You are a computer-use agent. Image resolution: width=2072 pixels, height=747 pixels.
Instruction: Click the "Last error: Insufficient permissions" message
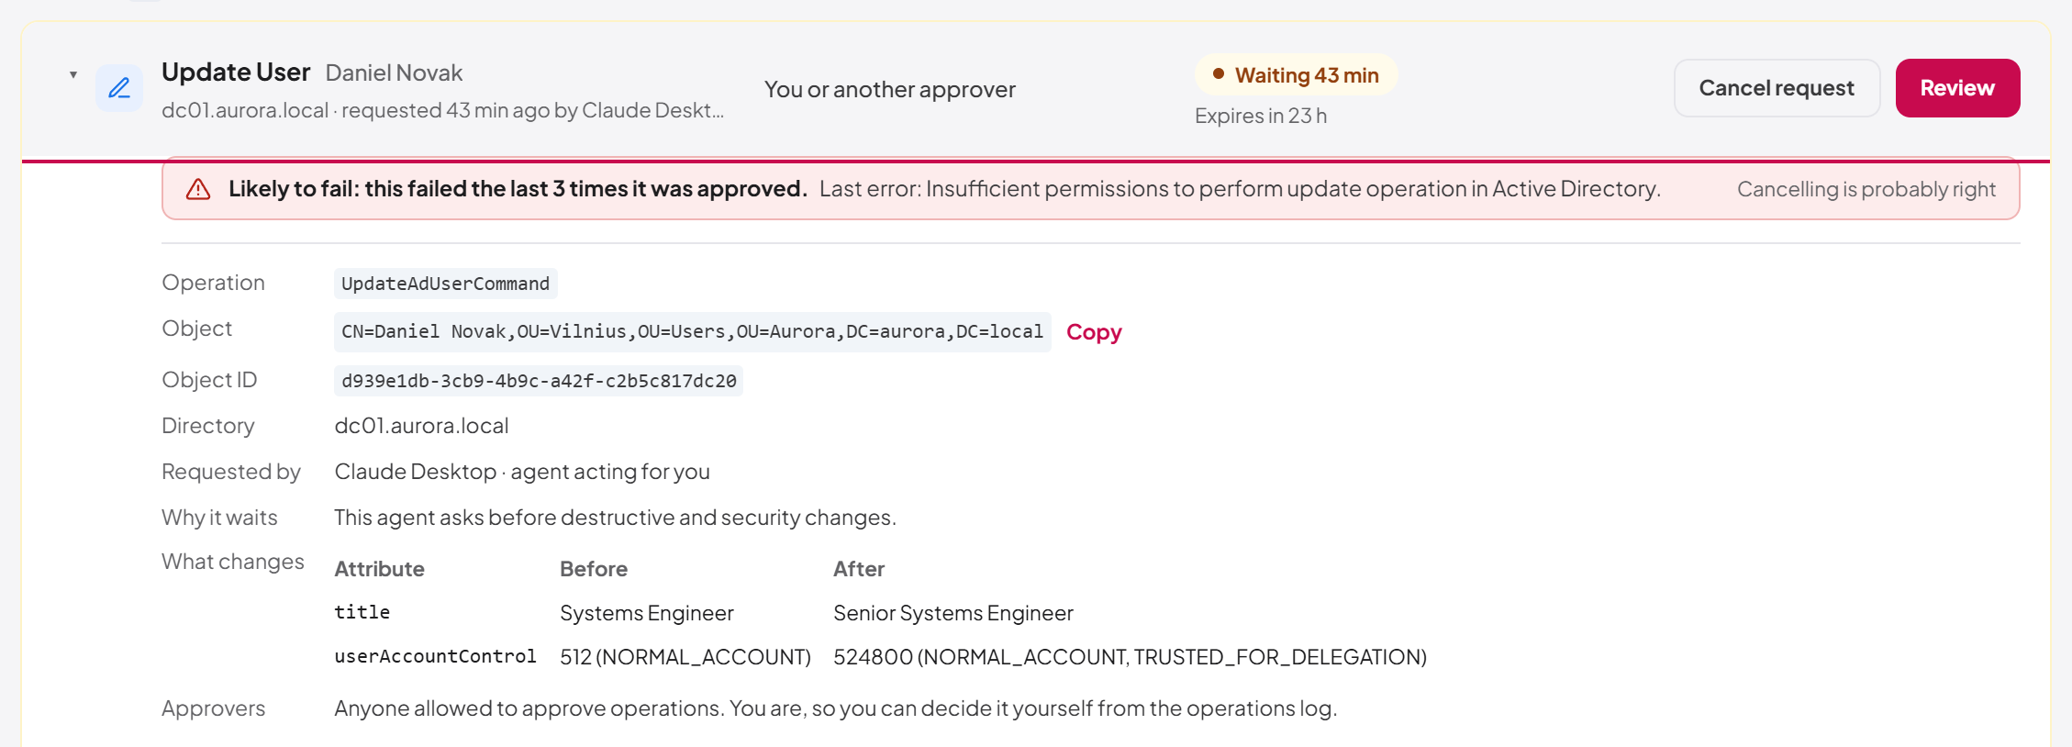coord(1240,189)
